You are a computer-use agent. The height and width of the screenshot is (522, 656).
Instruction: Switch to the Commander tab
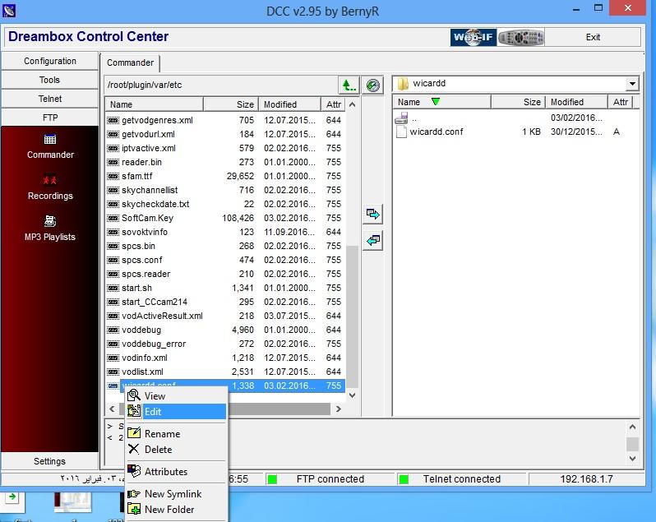pos(130,62)
